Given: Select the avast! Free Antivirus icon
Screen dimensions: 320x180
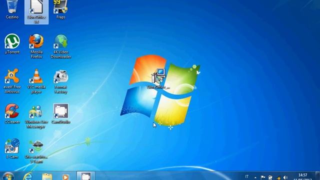Looking at the screenshot, I should click(12, 81).
